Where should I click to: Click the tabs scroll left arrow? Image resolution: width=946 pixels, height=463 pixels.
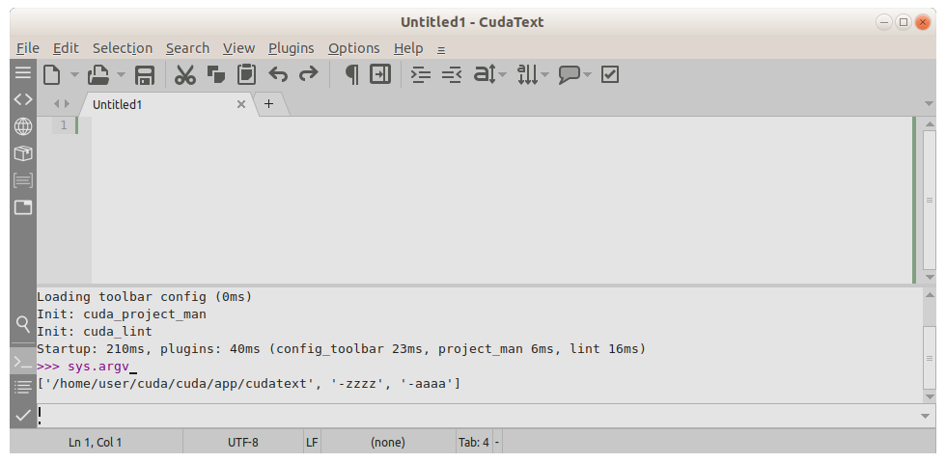pos(57,104)
